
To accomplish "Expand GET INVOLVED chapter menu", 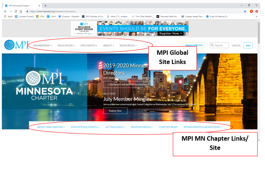I will [115, 127].
